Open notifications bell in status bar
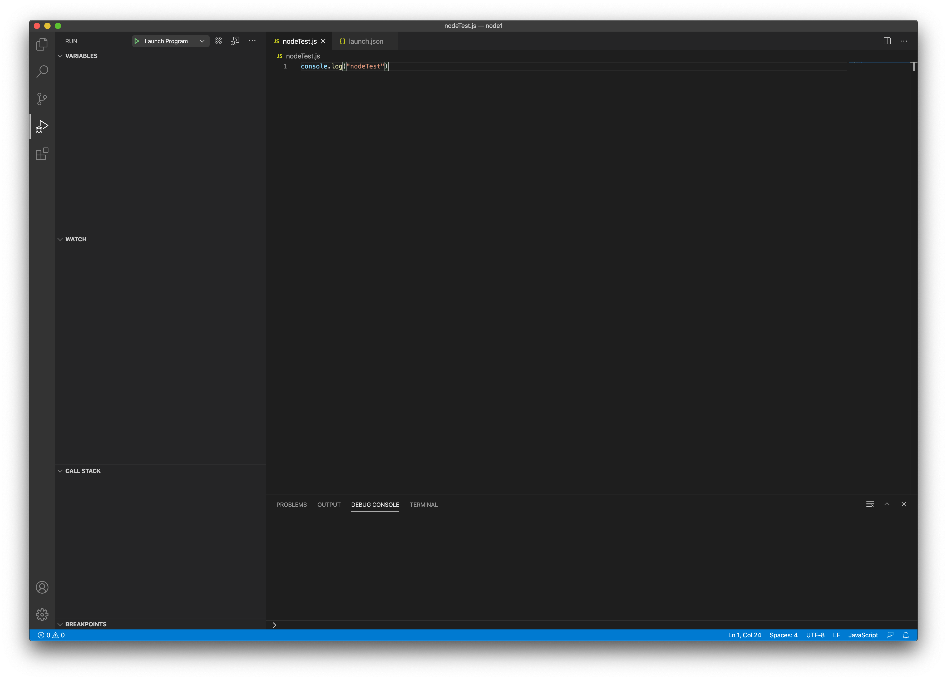The width and height of the screenshot is (947, 680). pos(906,635)
